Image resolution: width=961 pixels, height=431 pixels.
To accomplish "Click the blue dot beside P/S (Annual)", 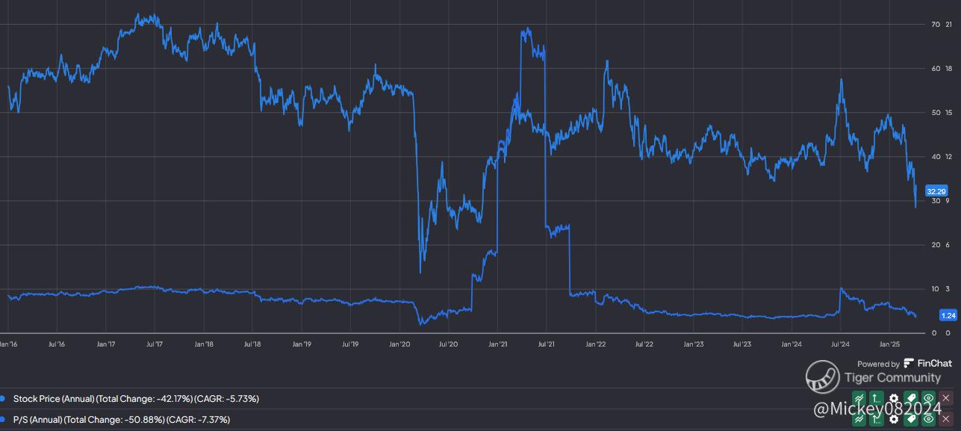I will tap(2, 419).
